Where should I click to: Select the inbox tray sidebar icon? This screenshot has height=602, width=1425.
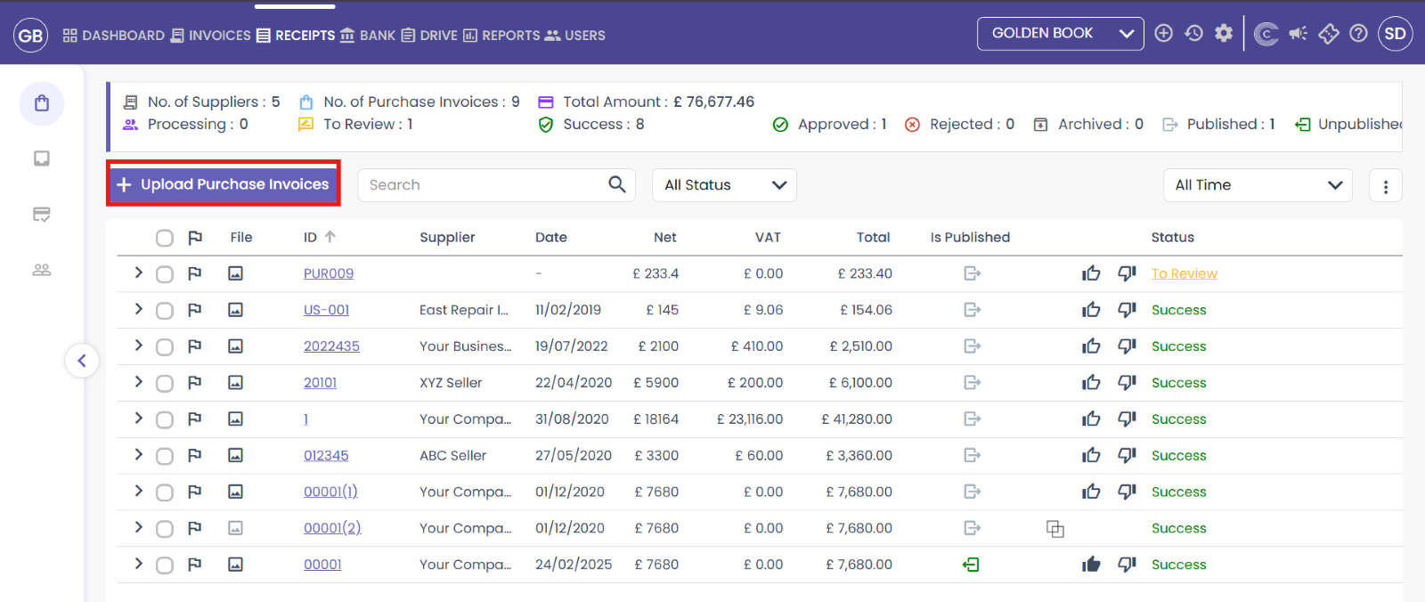[x=42, y=159]
